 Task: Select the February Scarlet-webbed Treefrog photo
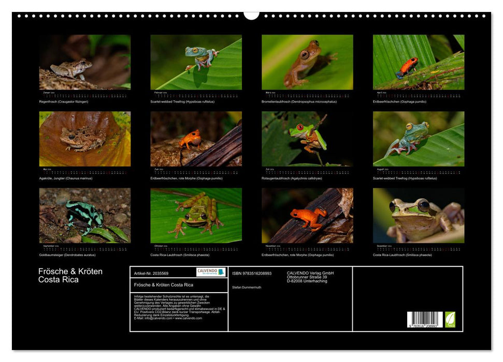tap(196, 62)
